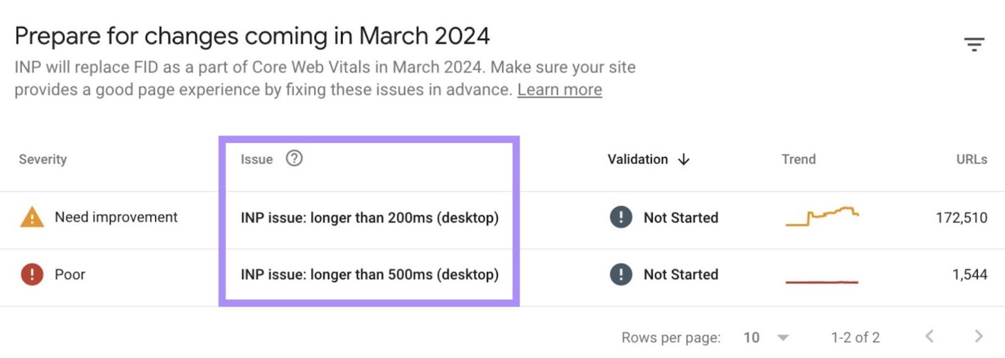Open the filter icon at top right

(974, 44)
